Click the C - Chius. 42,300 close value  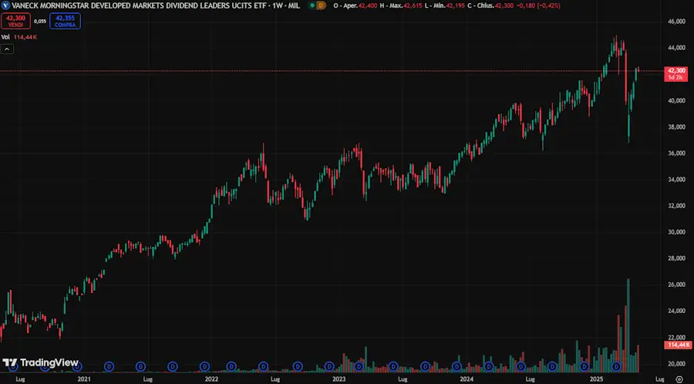[490, 5]
